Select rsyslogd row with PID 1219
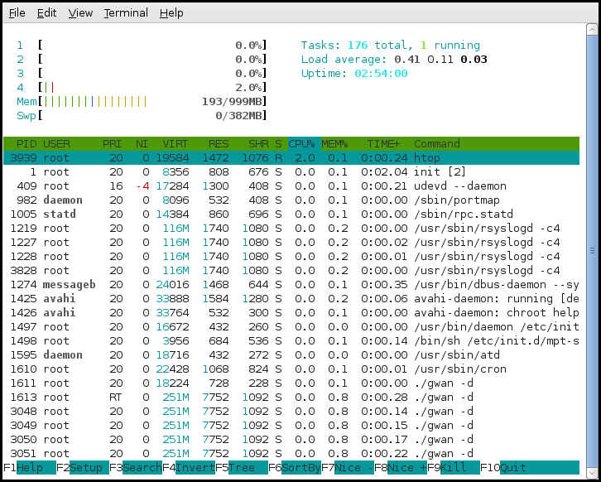The image size is (601, 482). pyautogui.click(x=291, y=228)
